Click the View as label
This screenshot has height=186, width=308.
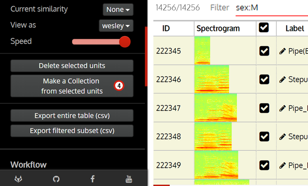click(23, 25)
